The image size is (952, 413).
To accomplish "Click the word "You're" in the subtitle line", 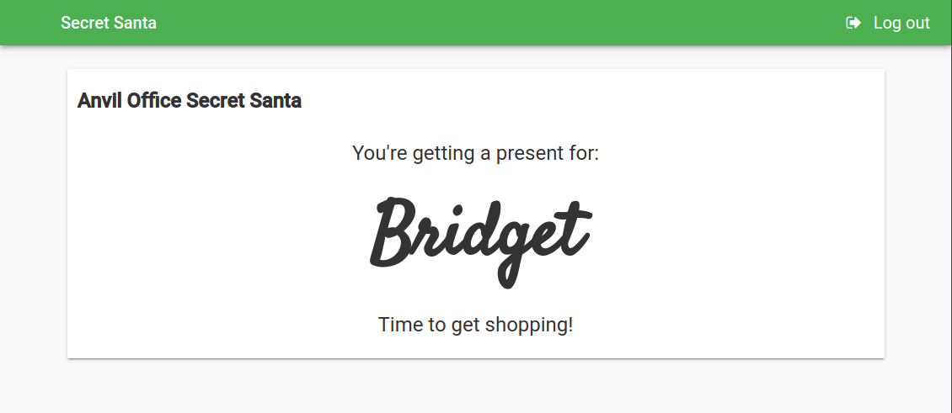I will pos(379,153).
